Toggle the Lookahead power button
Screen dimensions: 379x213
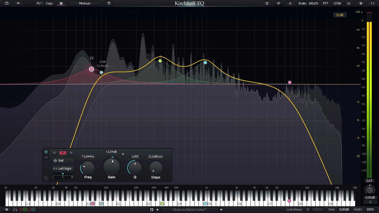307,210
